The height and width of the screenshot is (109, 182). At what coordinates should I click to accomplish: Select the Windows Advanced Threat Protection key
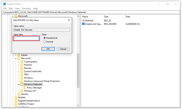point(42,81)
